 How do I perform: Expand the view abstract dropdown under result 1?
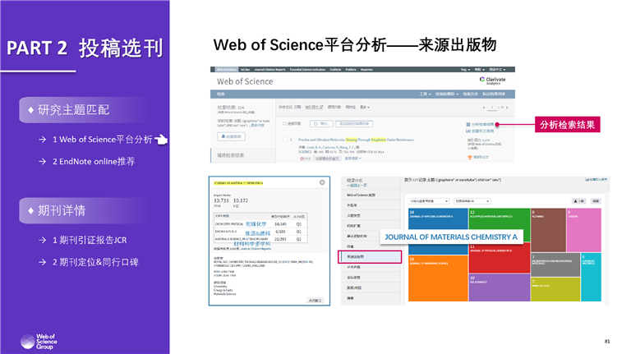[353, 159]
